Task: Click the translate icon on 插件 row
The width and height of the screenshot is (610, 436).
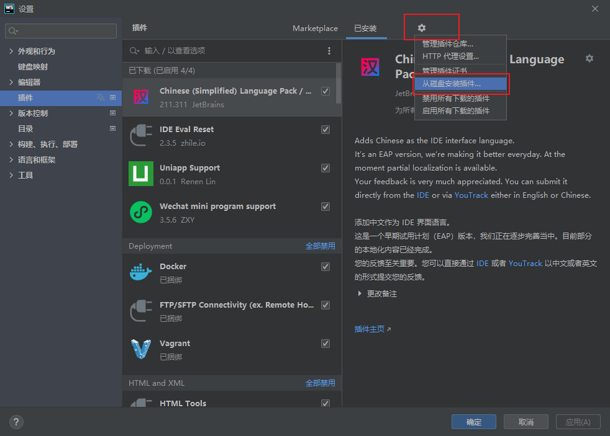Action: pyautogui.click(x=101, y=97)
